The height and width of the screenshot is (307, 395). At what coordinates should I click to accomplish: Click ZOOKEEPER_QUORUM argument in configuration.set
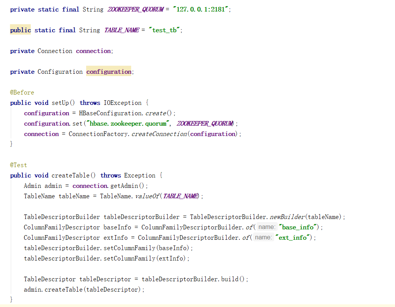click(205, 124)
